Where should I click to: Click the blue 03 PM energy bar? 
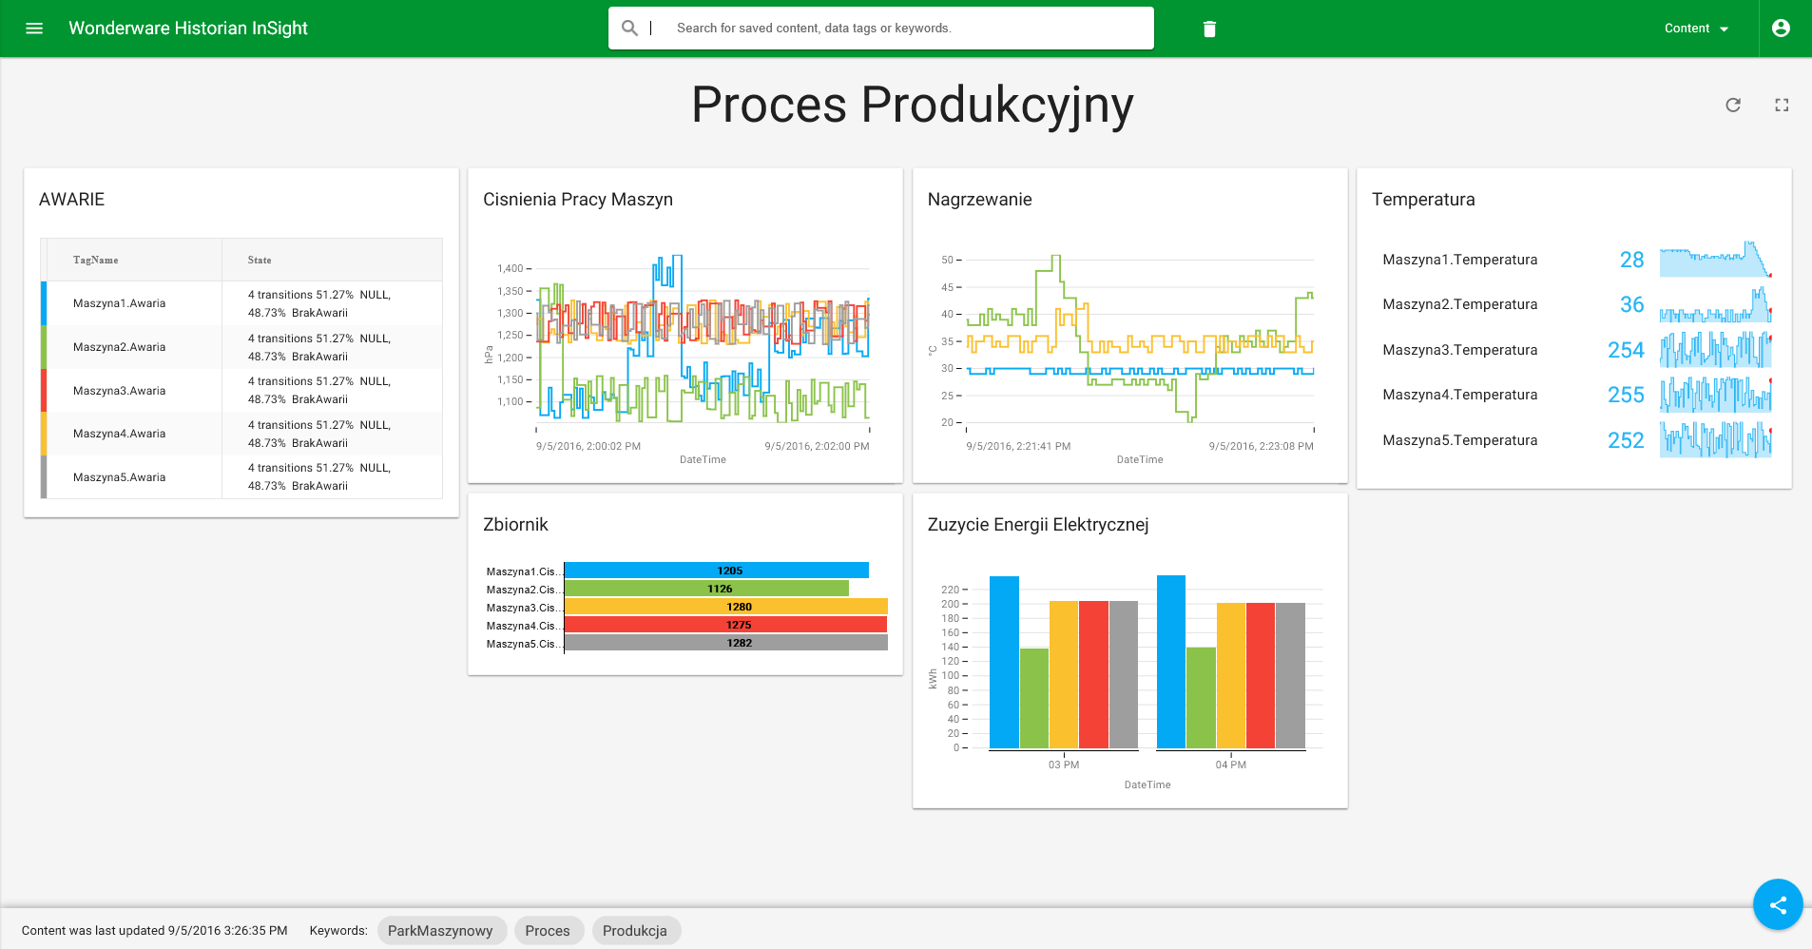1004,662
